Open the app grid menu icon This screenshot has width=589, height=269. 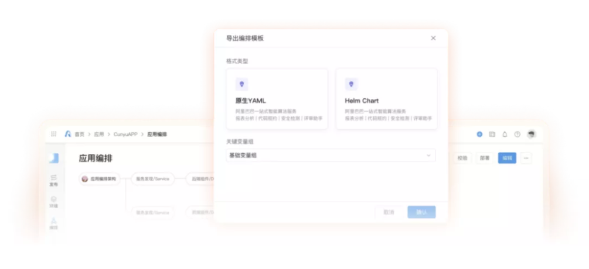54,134
